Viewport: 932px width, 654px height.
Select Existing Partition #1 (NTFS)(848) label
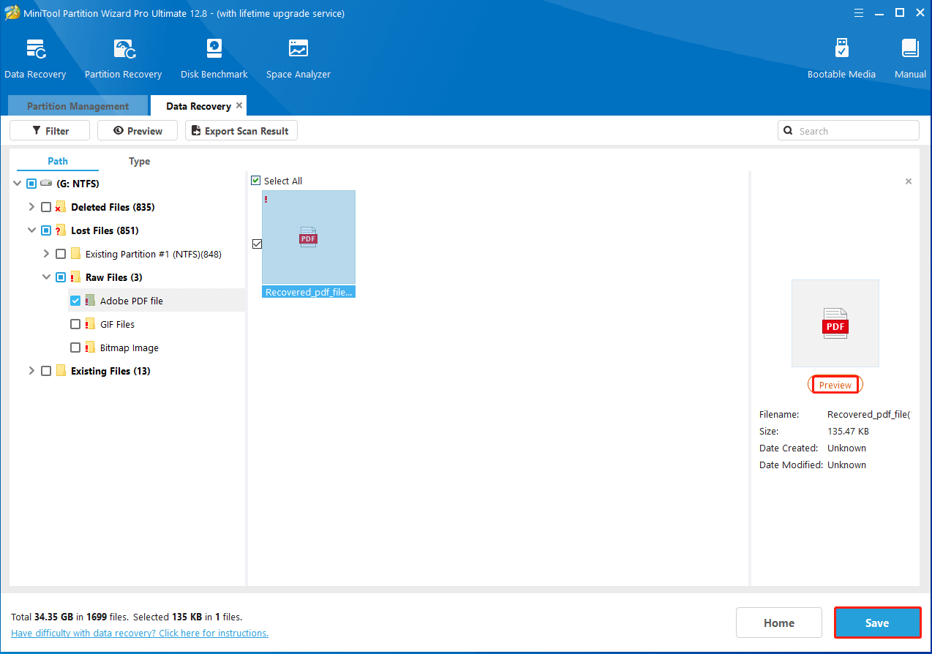pyautogui.click(x=154, y=254)
